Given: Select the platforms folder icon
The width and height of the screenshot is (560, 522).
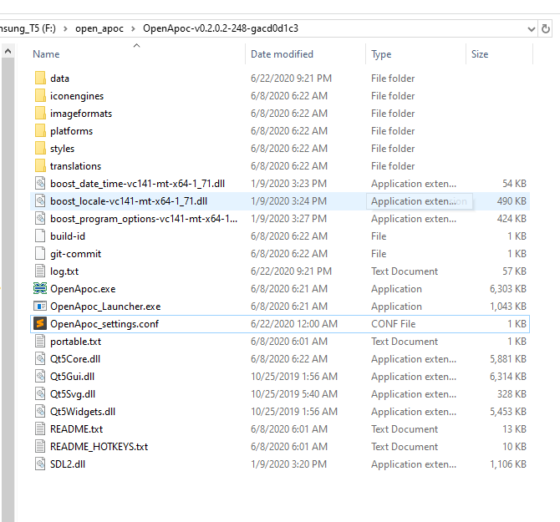Looking at the screenshot, I should [x=40, y=130].
